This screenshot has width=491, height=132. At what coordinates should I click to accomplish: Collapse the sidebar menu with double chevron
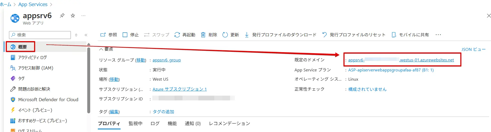click(x=86, y=35)
